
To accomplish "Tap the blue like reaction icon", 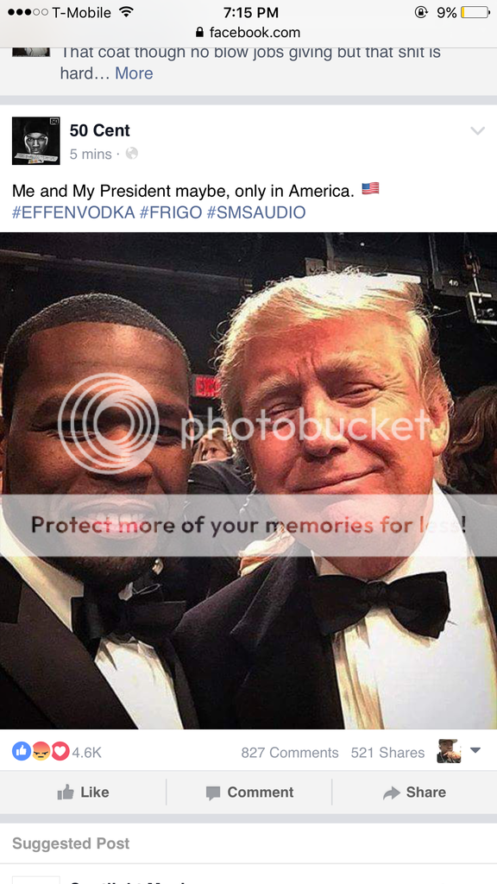I will point(22,751).
